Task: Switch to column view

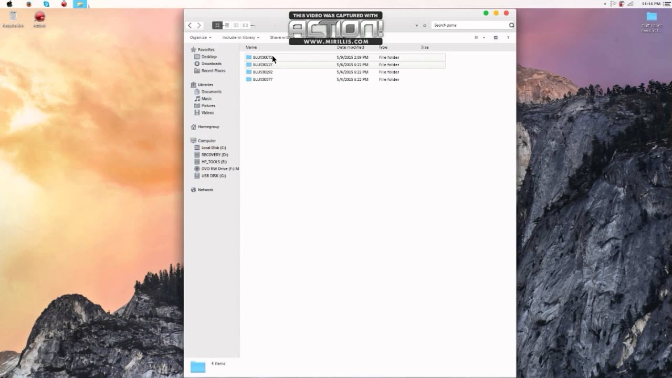Action: pyautogui.click(x=236, y=25)
